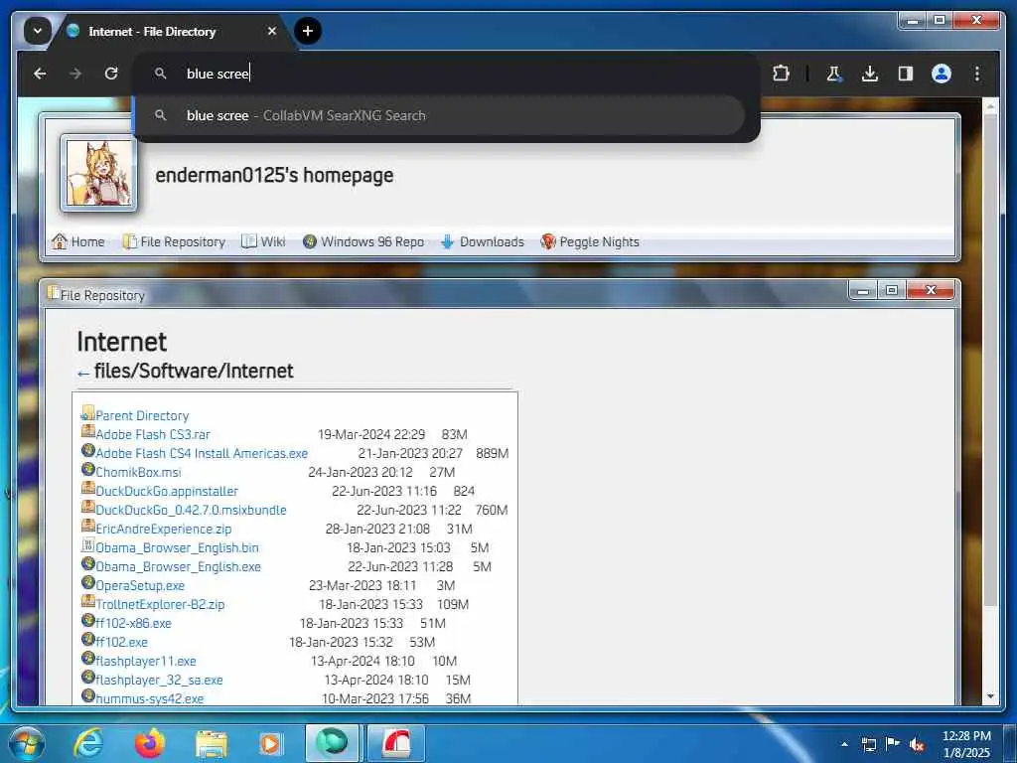Open the Windows Start menu orb
This screenshot has width=1017, height=763.
pyautogui.click(x=26, y=743)
